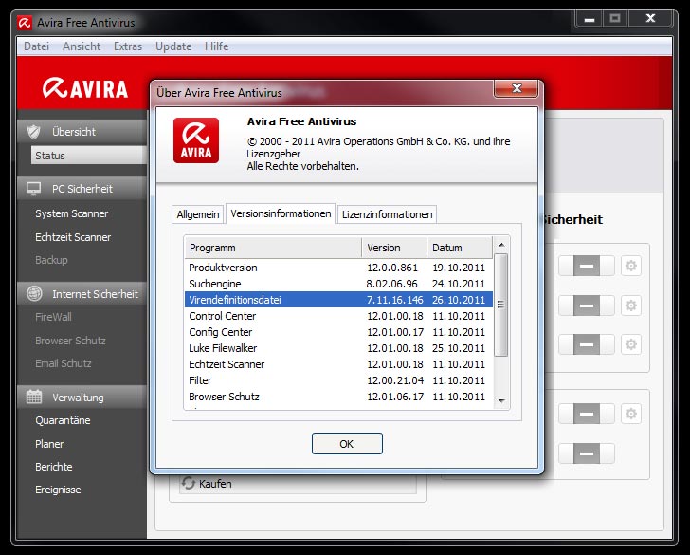The height and width of the screenshot is (555, 690).
Task: Open the Ansicht menu
Action: coord(82,46)
